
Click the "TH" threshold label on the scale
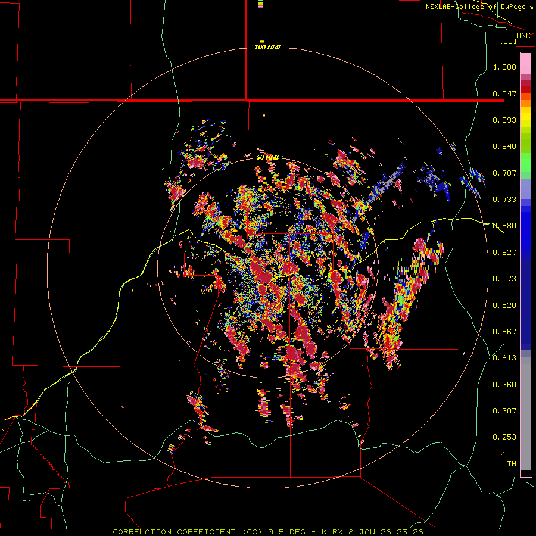pos(512,463)
